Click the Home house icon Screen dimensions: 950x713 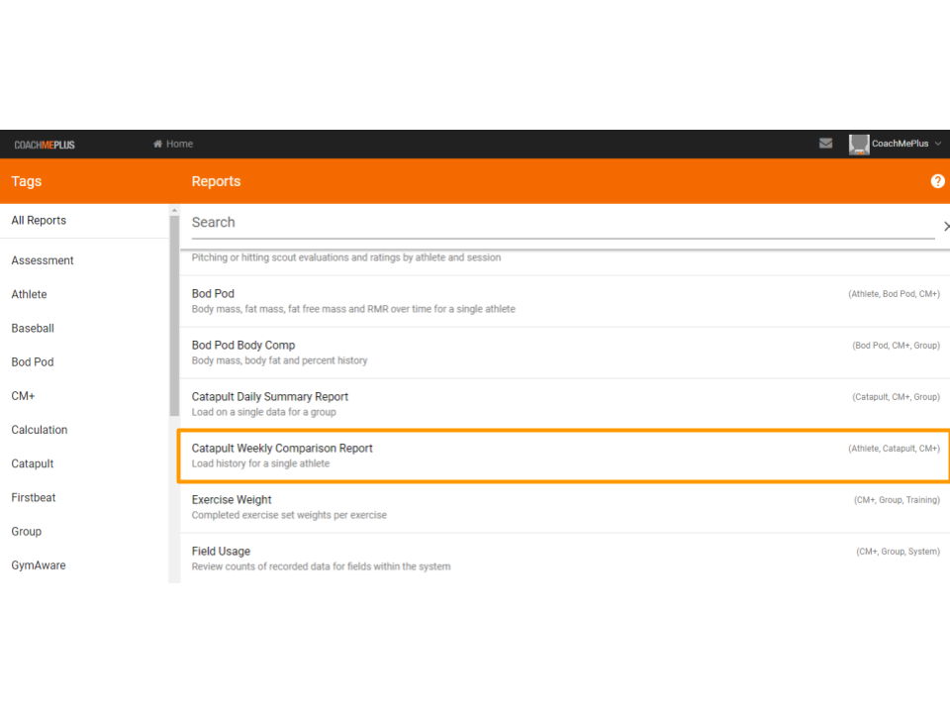point(157,144)
